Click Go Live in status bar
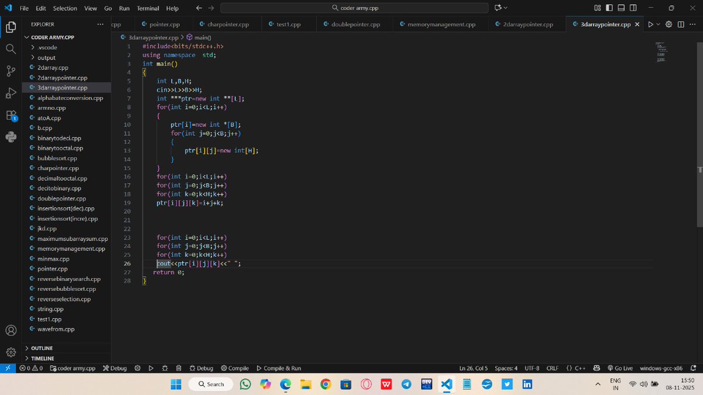Viewport: 703px width, 395px height. pyautogui.click(x=620, y=368)
